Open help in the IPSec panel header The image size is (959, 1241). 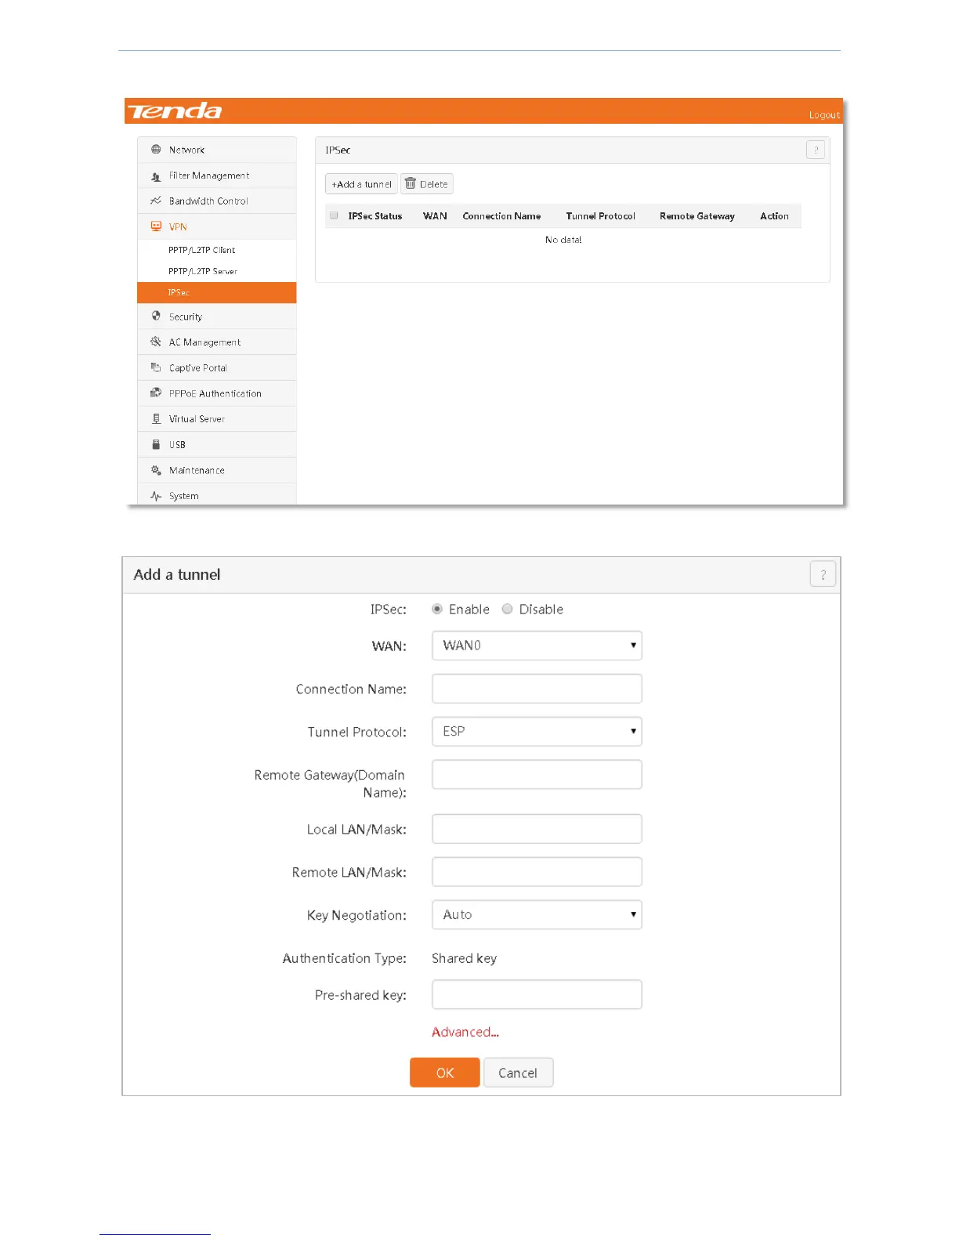(816, 150)
